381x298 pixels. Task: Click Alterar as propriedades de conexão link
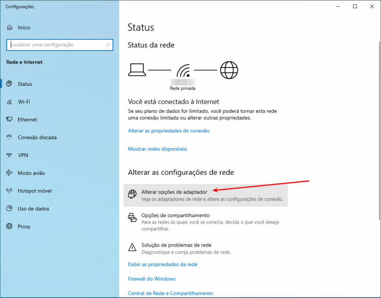click(x=169, y=131)
